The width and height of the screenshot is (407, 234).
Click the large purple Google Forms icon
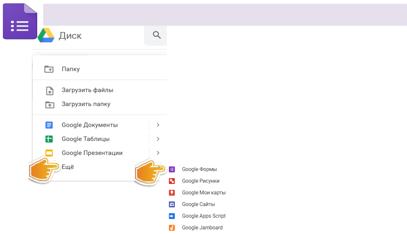[20, 21]
